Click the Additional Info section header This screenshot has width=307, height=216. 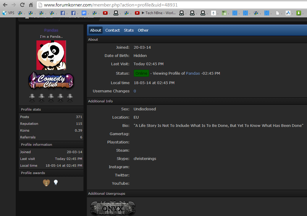click(x=197, y=101)
